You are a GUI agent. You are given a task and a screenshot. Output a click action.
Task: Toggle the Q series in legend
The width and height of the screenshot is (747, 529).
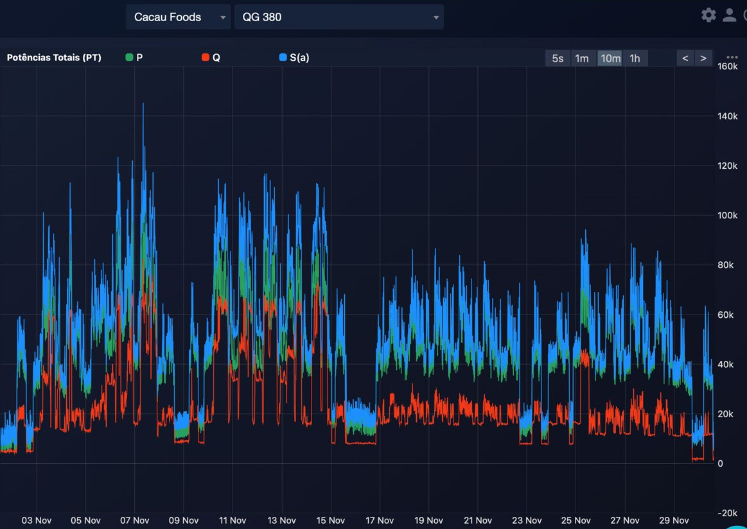tap(211, 58)
